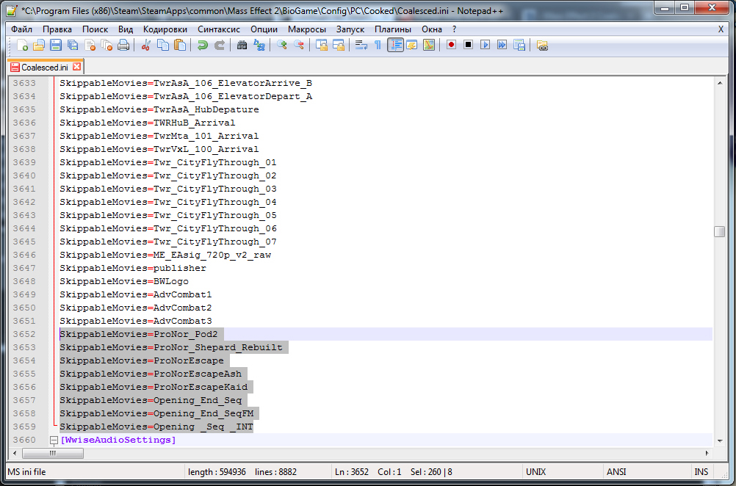
Task: Click the Open file folder icon
Action: [x=39, y=45]
